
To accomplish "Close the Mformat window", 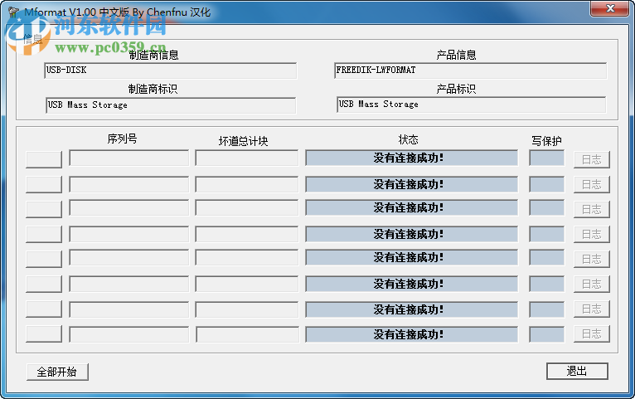I will 610,8.
